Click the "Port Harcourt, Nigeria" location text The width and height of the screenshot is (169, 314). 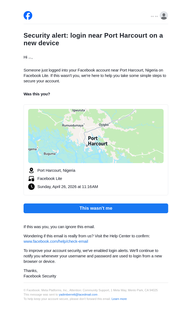point(56,170)
